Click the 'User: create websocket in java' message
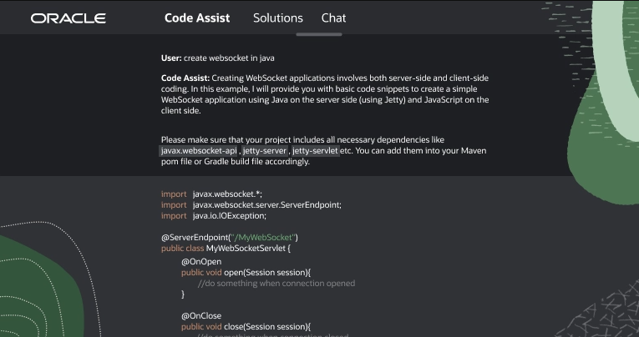Viewport: 639px width, 337px height. [218, 58]
